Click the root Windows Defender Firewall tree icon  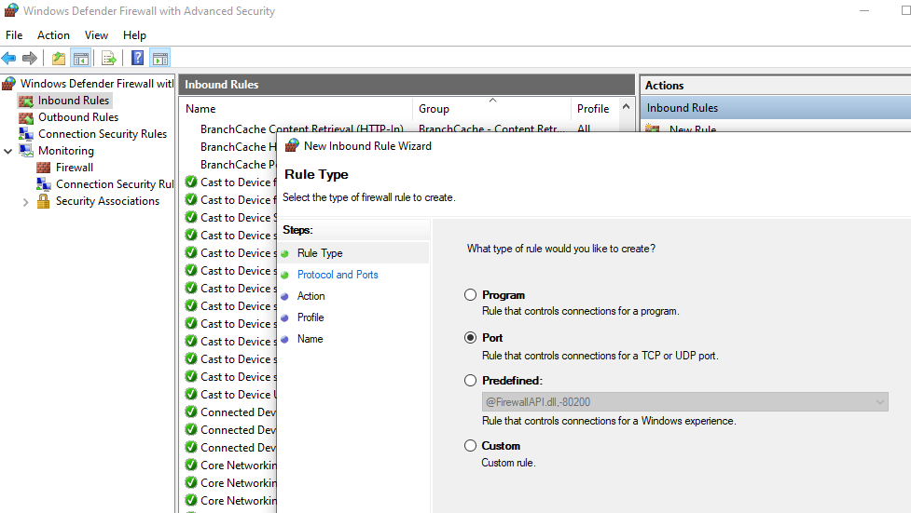(8, 84)
